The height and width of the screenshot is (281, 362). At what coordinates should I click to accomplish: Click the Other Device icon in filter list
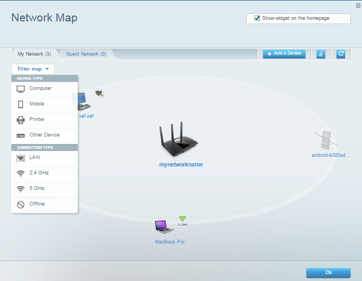(20, 135)
